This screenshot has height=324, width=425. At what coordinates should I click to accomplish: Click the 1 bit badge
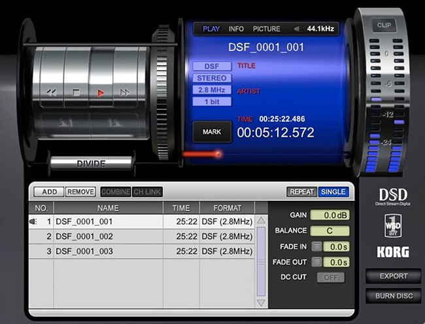pyautogui.click(x=212, y=101)
